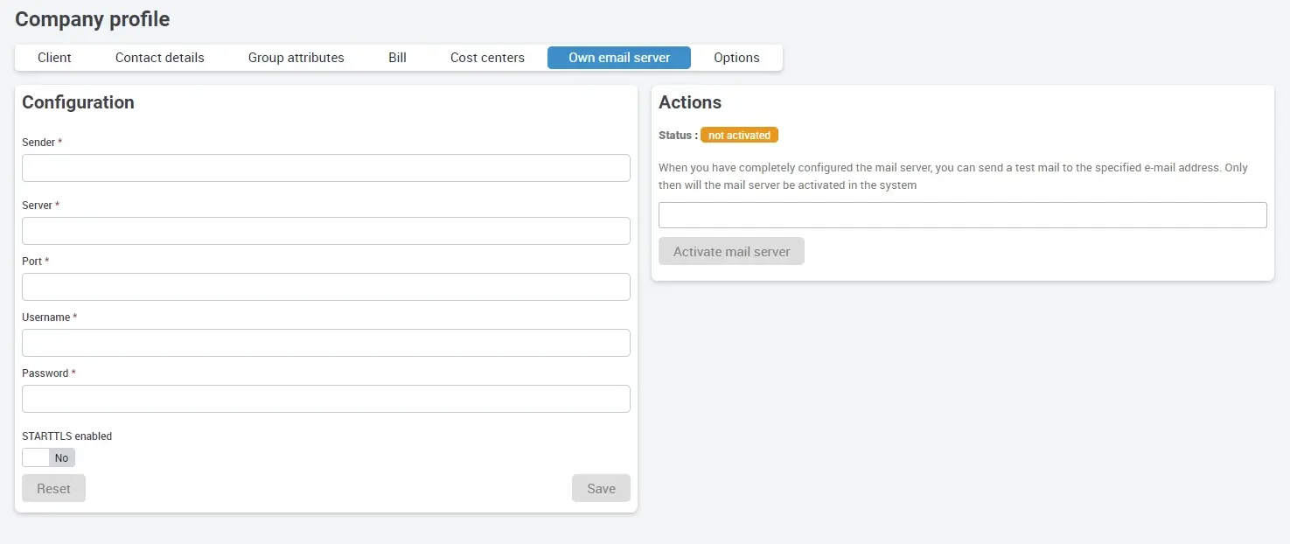
Task: Select the Group attributes tab
Action: [x=296, y=58]
